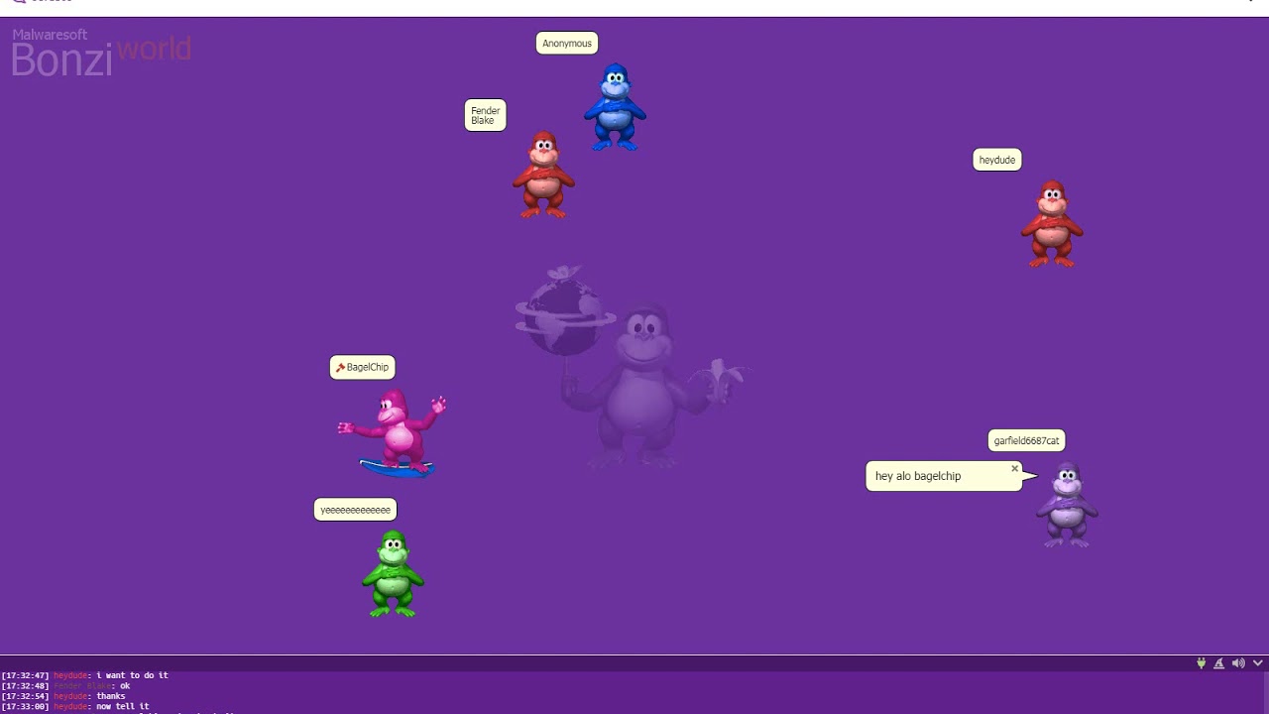
Task: Click the garfield6687cat name tag
Action: click(1027, 440)
